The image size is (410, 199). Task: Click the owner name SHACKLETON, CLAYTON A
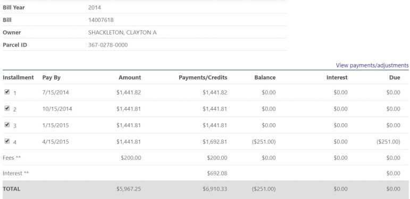point(122,32)
